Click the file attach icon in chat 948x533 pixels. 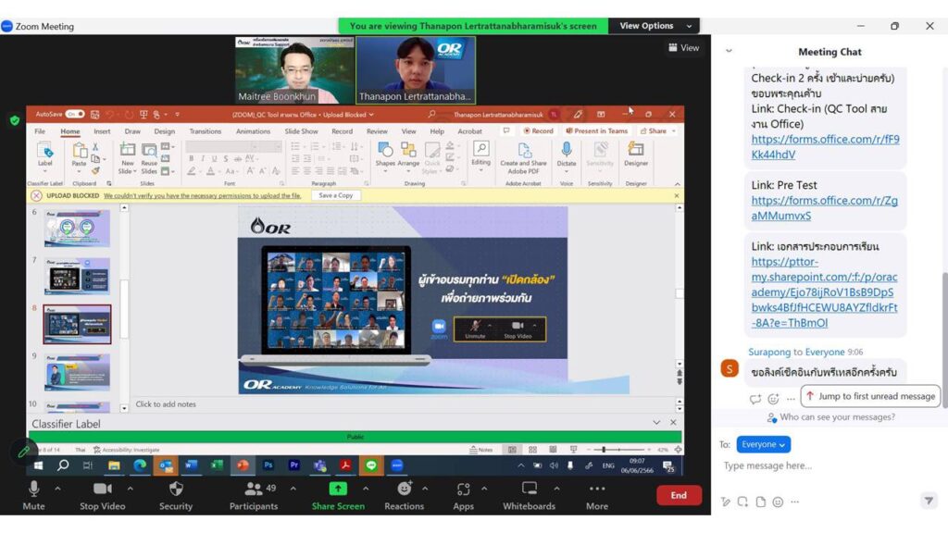(761, 502)
